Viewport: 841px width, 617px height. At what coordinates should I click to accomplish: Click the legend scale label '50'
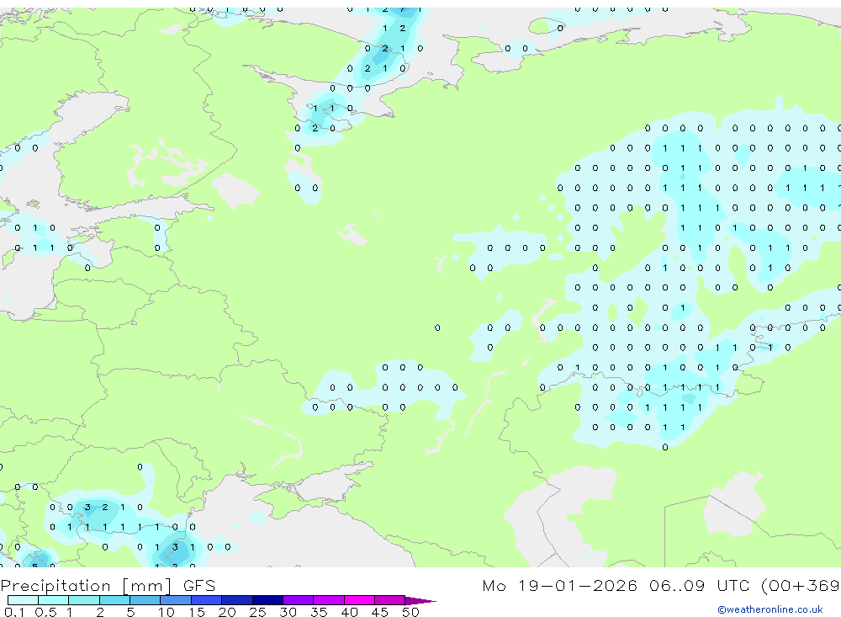click(410, 612)
